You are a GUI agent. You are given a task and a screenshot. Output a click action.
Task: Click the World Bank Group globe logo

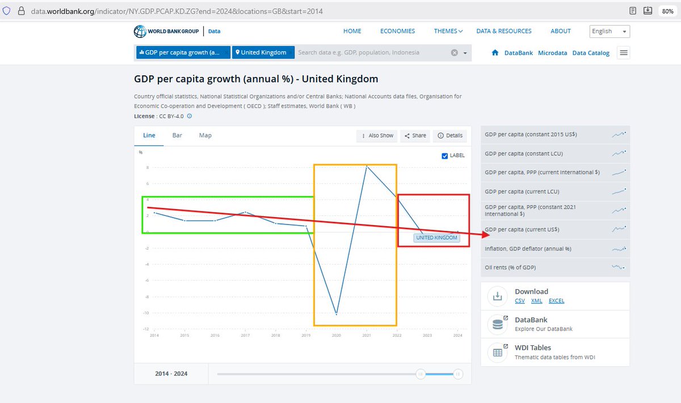point(140,31)
